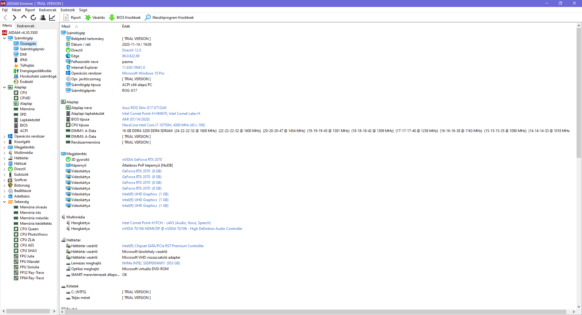Select Memória olvasás benchmark item
Viewport: 582px width, 315px height.
click(33, 207)
